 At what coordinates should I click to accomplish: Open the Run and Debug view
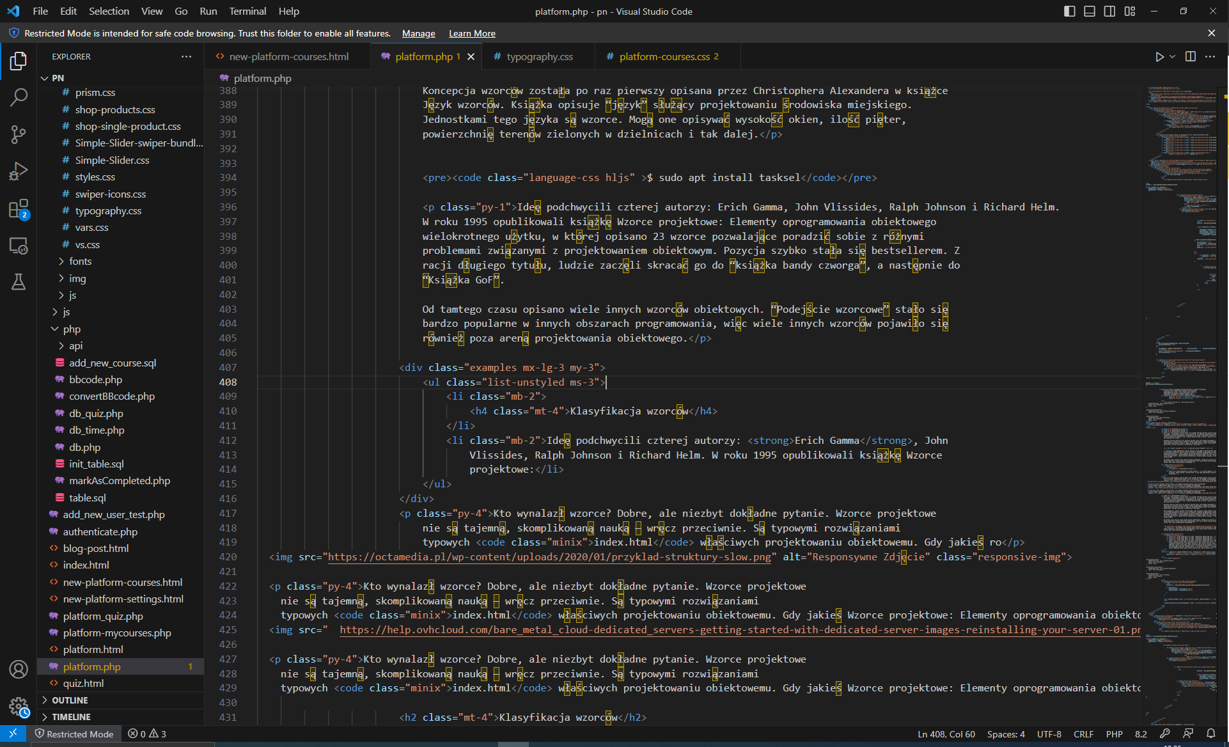coord(19,171)
